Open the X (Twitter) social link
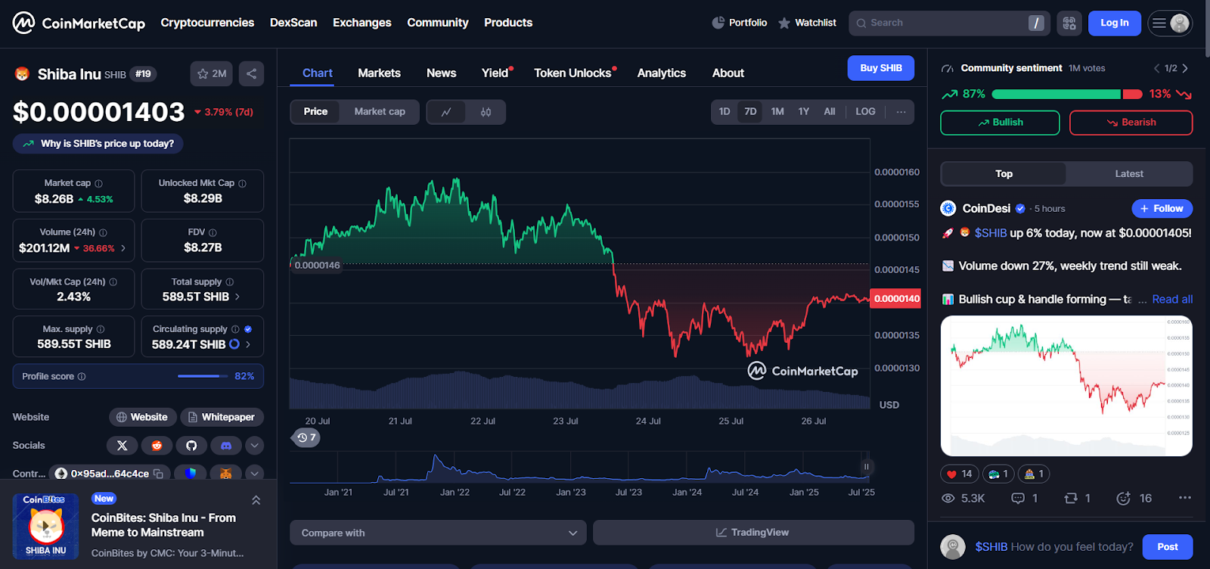This screenshot has width=1210, height=569. (x=122, y=446)
